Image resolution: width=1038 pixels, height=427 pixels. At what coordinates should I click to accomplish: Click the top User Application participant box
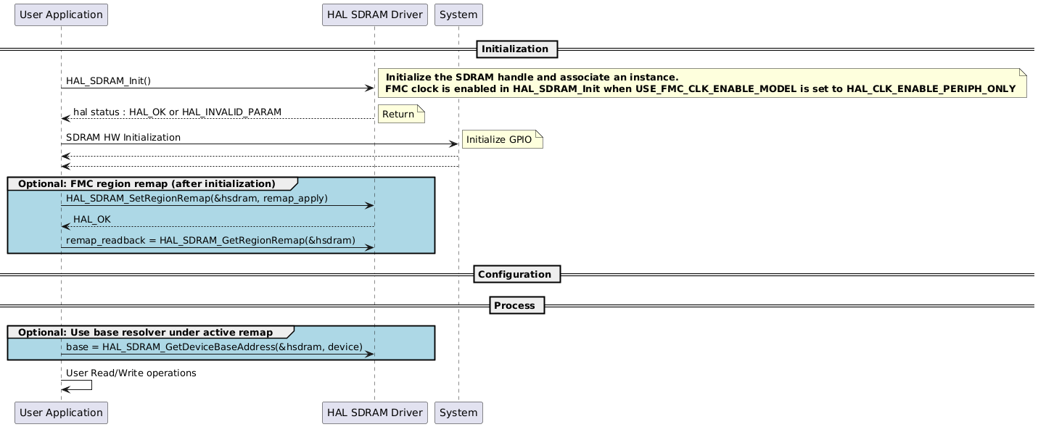point(61,14)
